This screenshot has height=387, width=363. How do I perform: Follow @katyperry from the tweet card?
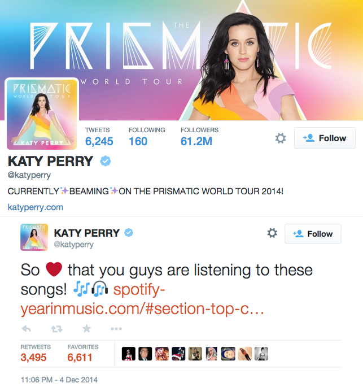point(313,234)
